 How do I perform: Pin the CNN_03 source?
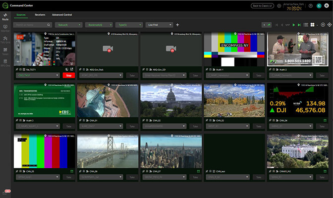click(x=207, y=120)
